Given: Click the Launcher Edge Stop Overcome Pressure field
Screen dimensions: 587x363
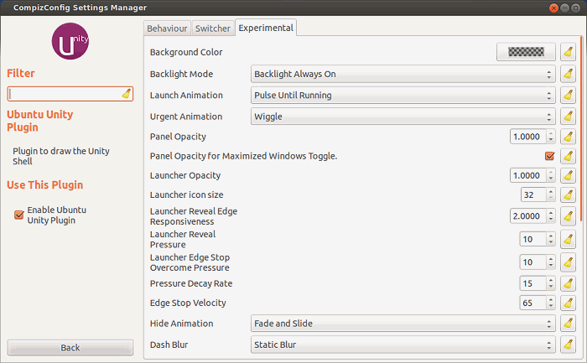Looking at the screenshot, I should 533,262.
